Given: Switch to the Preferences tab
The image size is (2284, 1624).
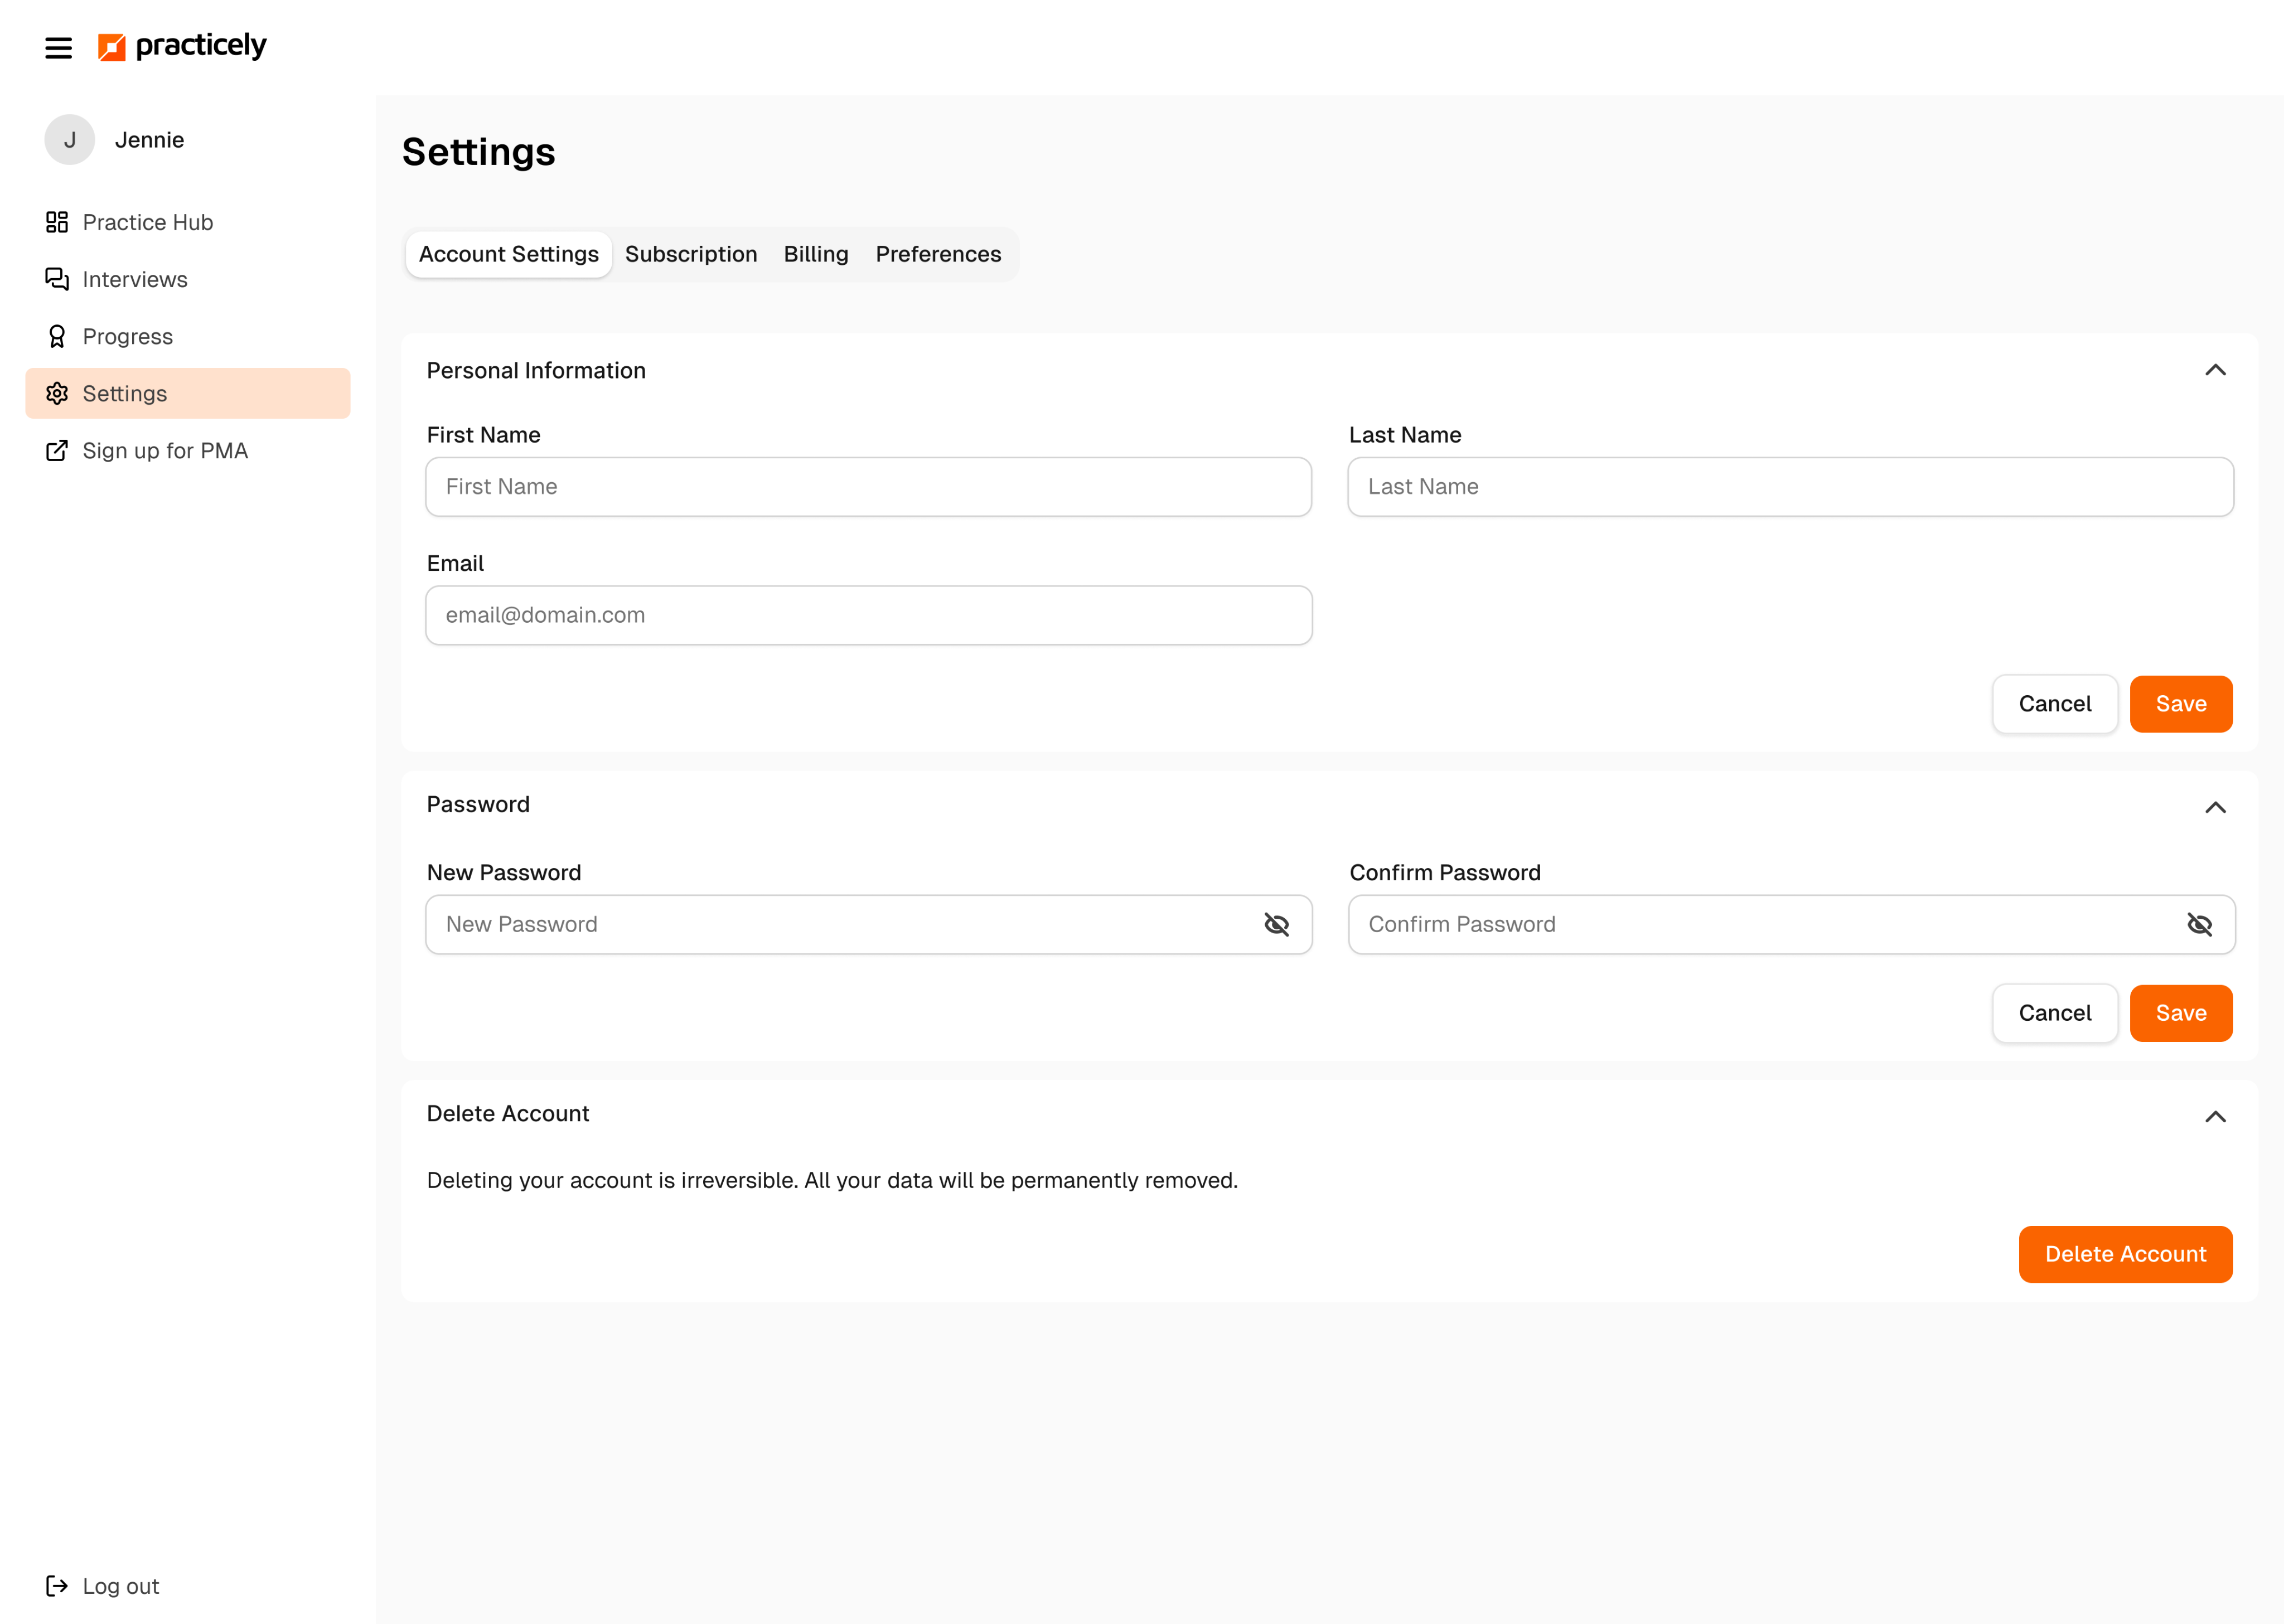Looking at the screenshot, I should pos(937,254).
